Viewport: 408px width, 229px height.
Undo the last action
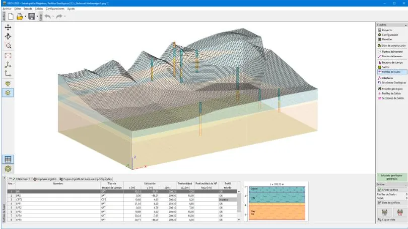48,17
